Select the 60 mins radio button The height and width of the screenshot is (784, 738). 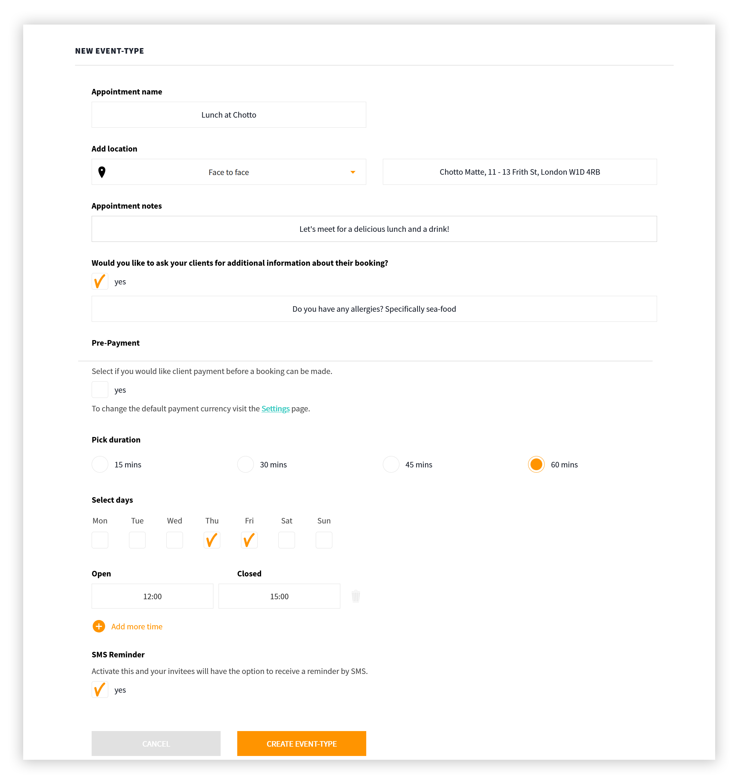click(x=536, y=464)
